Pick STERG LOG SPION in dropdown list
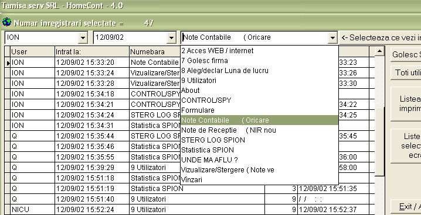Screen dimensions: 421x215 (x=259, y=140)
